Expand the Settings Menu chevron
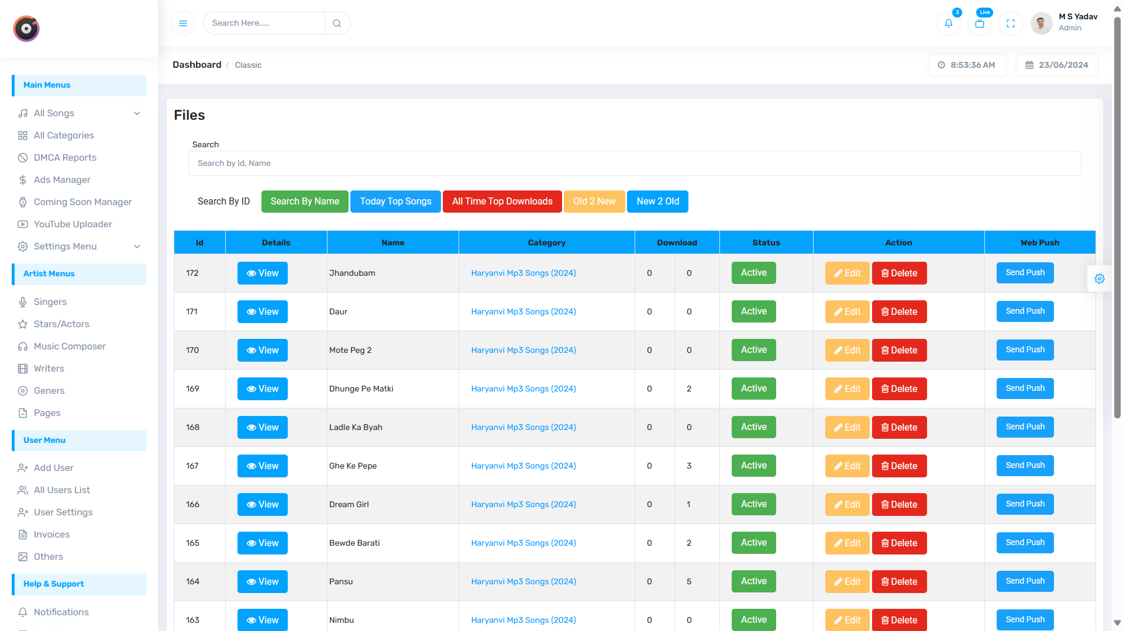The width and height of the screenshot is (1123, 631). tap(137, 247)
